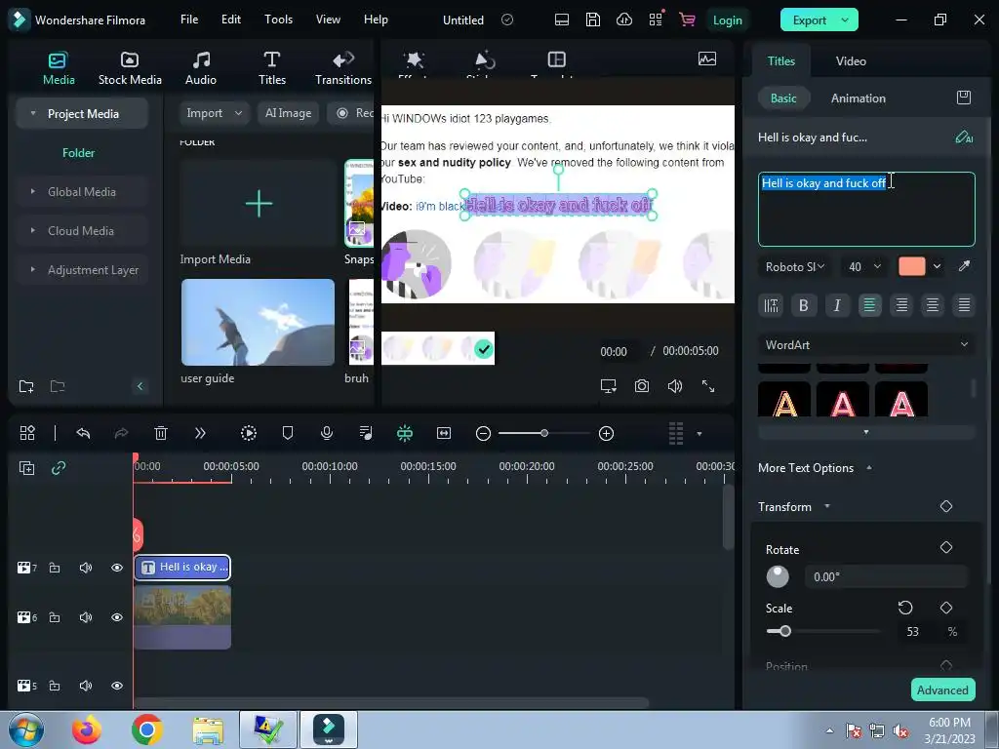Screen dimensions: 999x749
Task: Expand Global Media tree item
Action: point(32,192)
